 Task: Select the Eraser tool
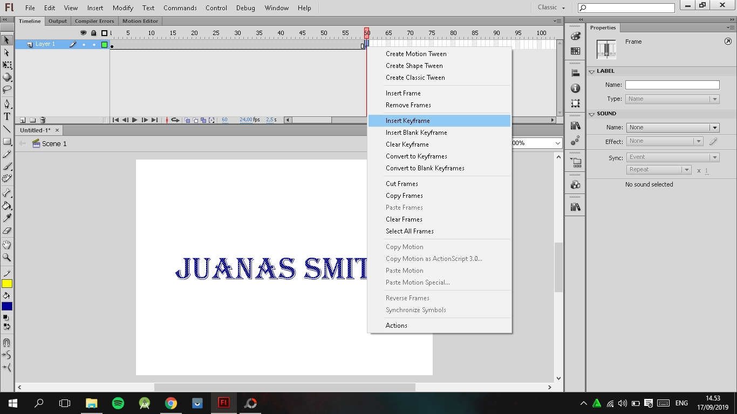[7, 230]
